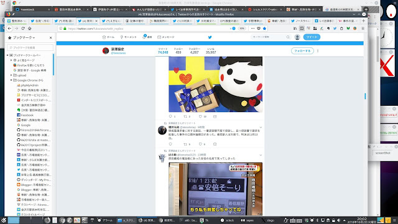This screenshot has height=224, width=398.
Task: Open the フォロー count 459 stat
Action: click(x=178, y=51)
